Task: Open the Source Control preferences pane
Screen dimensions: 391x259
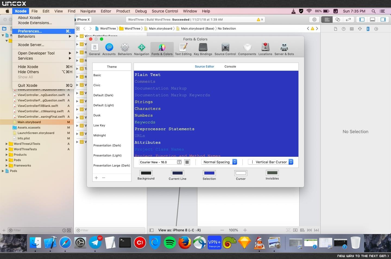Action: click(x=225, y=49)
